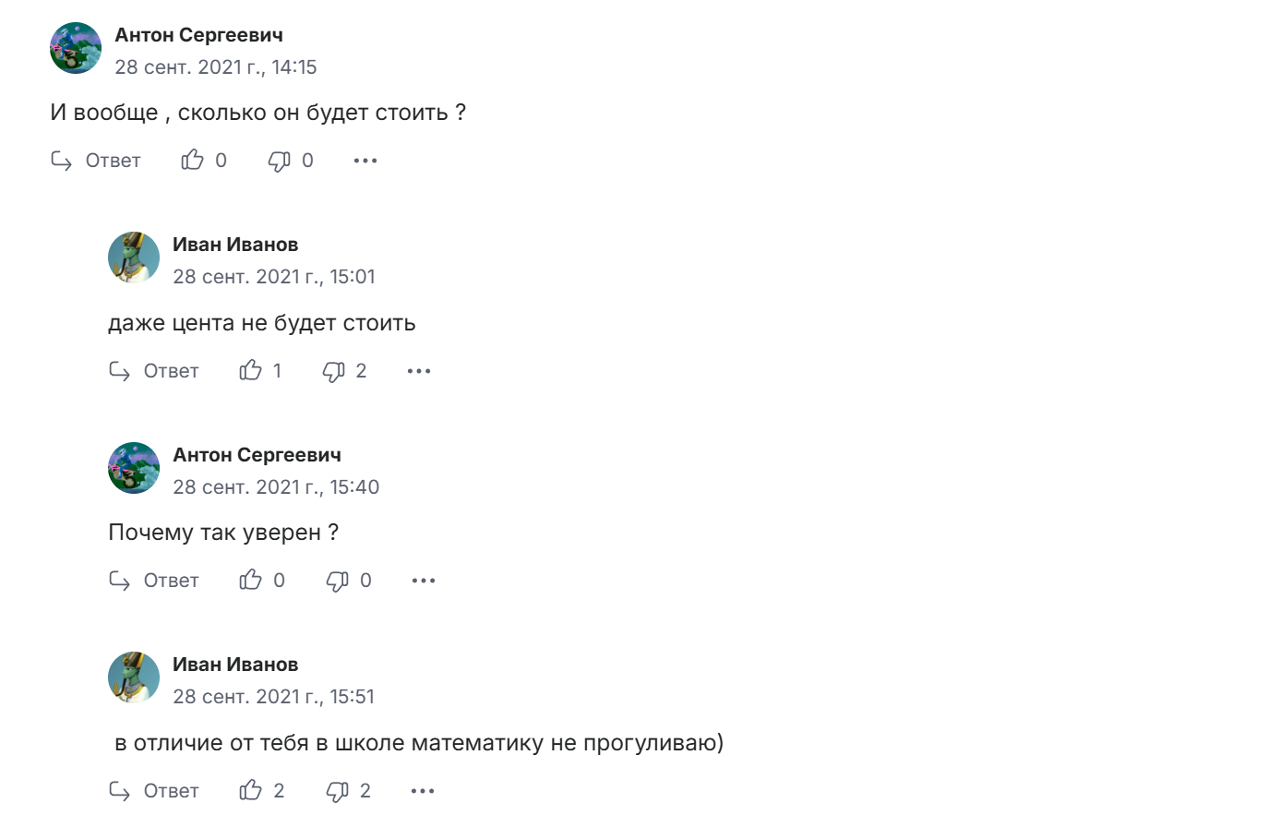
Task: Like the comment about skipping math class
Action: click(x=251, y=791)
